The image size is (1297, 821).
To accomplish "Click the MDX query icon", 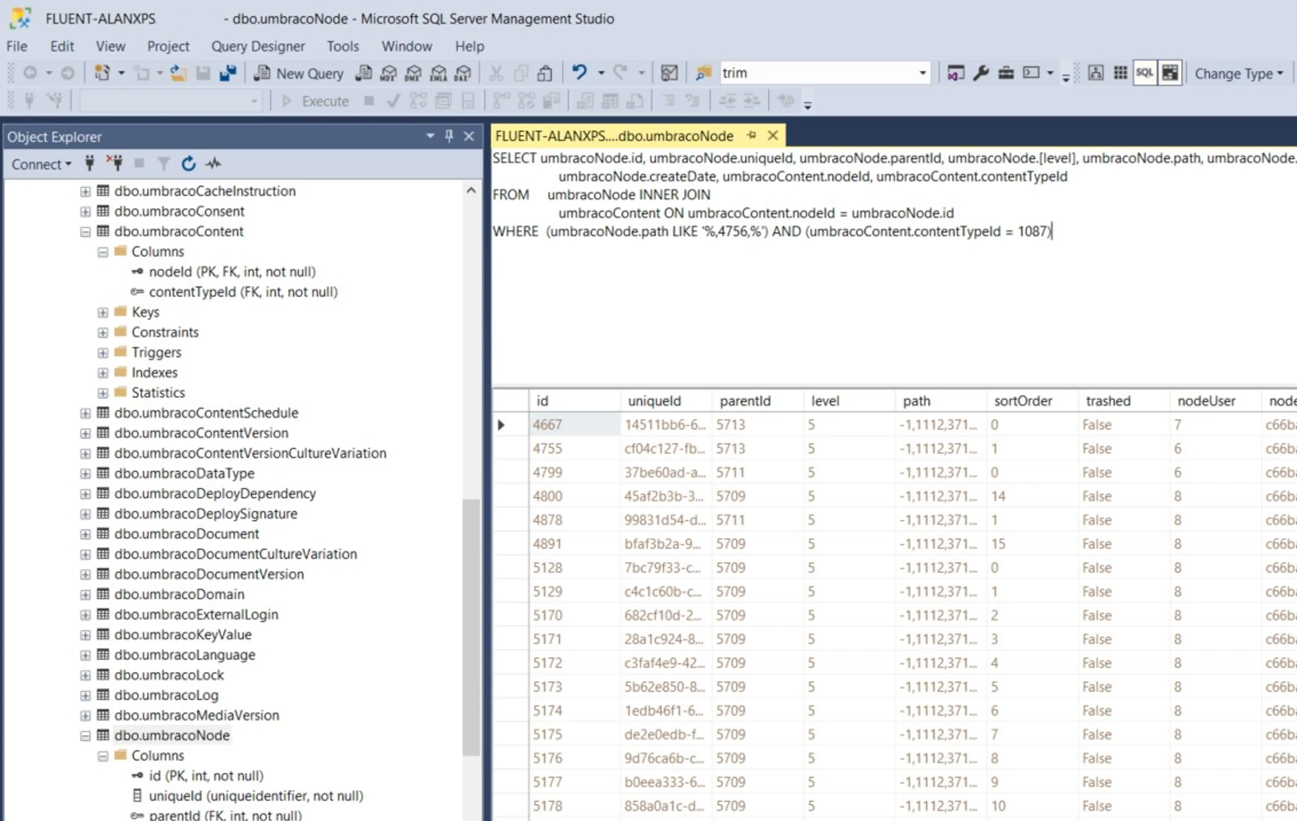I will 388,73.
